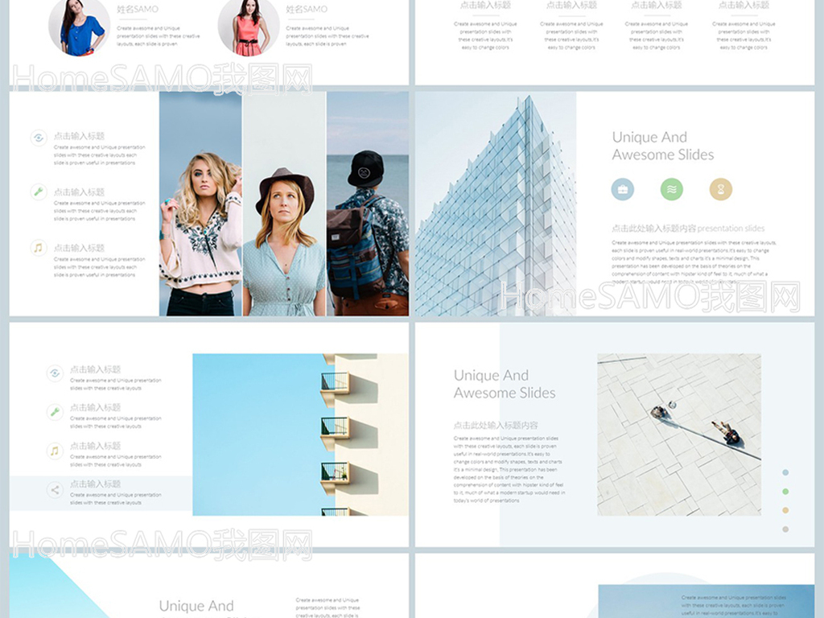824x618 pixels.
Task: Click the photo of the blonde woman in white blouse
Action: [200, 204]
